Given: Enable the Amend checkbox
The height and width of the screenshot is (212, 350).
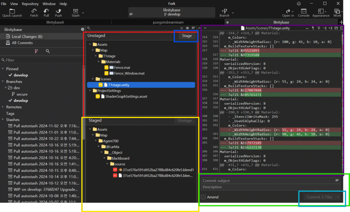Looking at the screenshot, I should 203,197.
